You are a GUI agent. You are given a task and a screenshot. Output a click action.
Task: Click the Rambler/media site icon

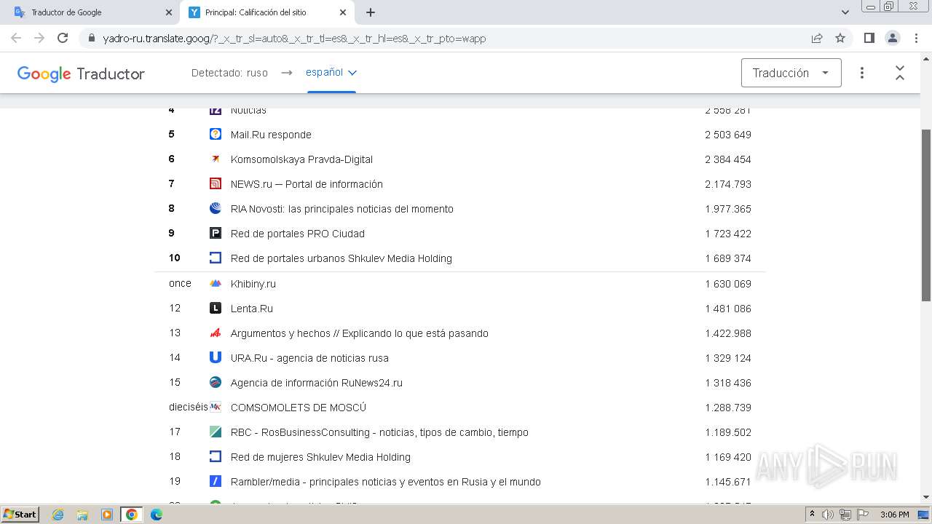coord(216,481)
